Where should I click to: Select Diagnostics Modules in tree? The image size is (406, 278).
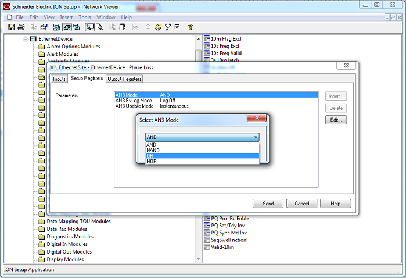(70, 237)
